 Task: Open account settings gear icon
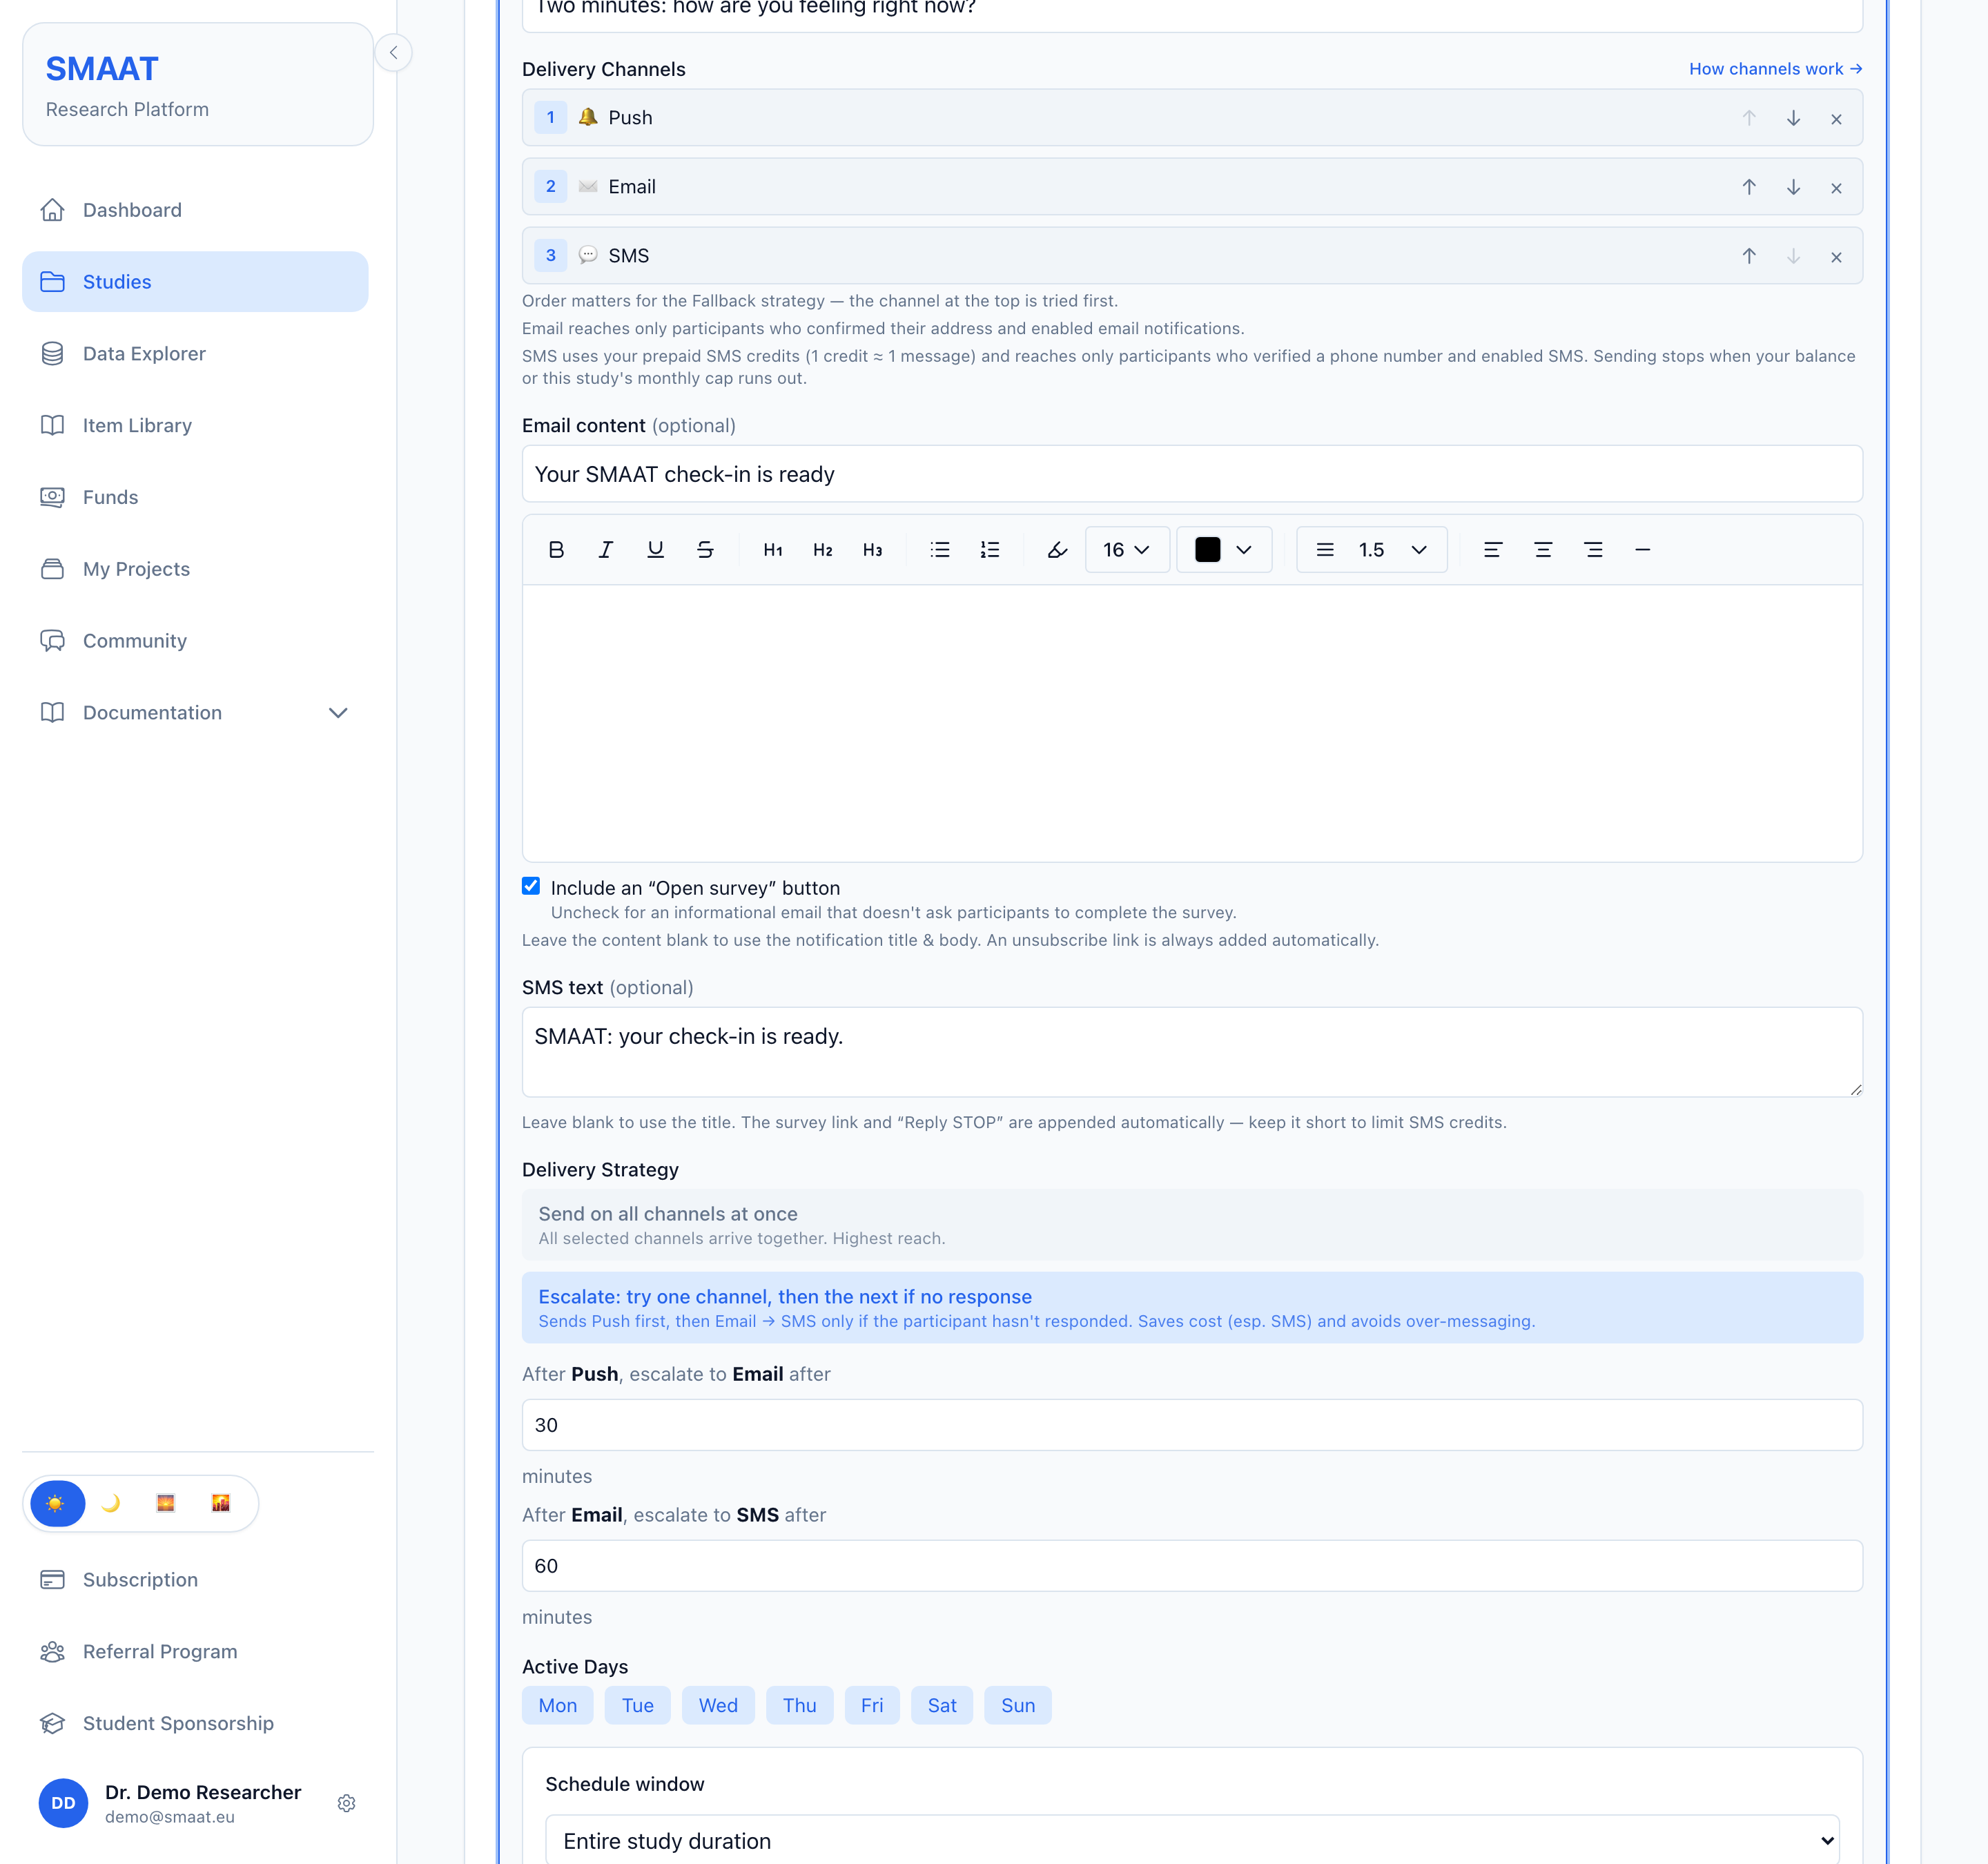coord(347,1803)
